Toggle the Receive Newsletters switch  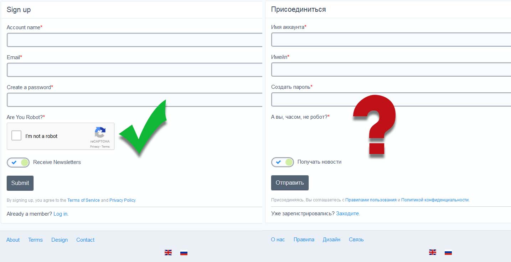pos(18,163)
